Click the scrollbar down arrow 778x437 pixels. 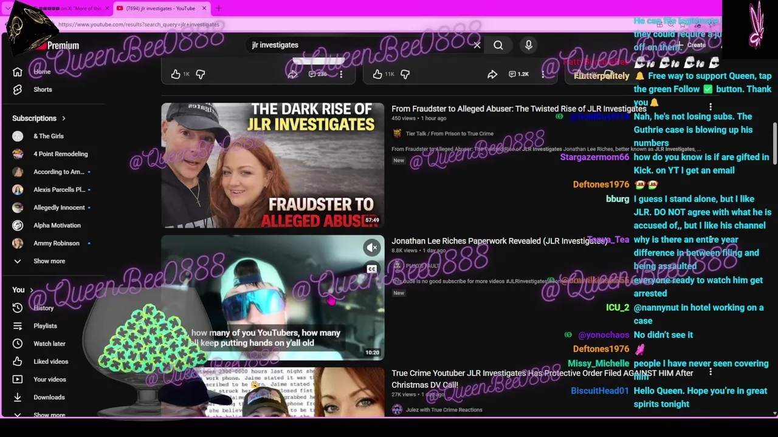[x=774, y=414]
